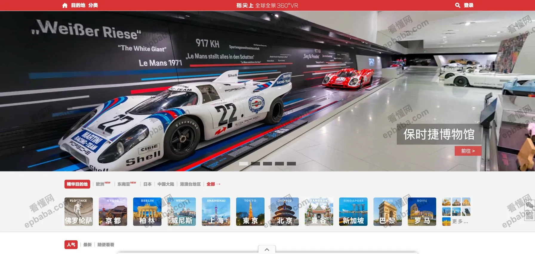Open the 目的地 menu in header
Image resolution: width=535 pixels, height=254 pixels.
point(78,5)
